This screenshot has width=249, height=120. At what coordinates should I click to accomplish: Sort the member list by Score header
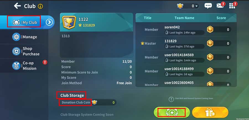221,18
